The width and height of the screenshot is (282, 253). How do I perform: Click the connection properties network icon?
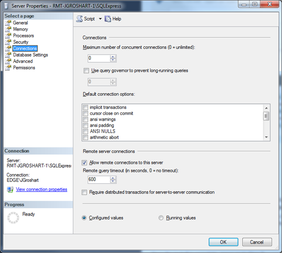[x=10, y=190]
